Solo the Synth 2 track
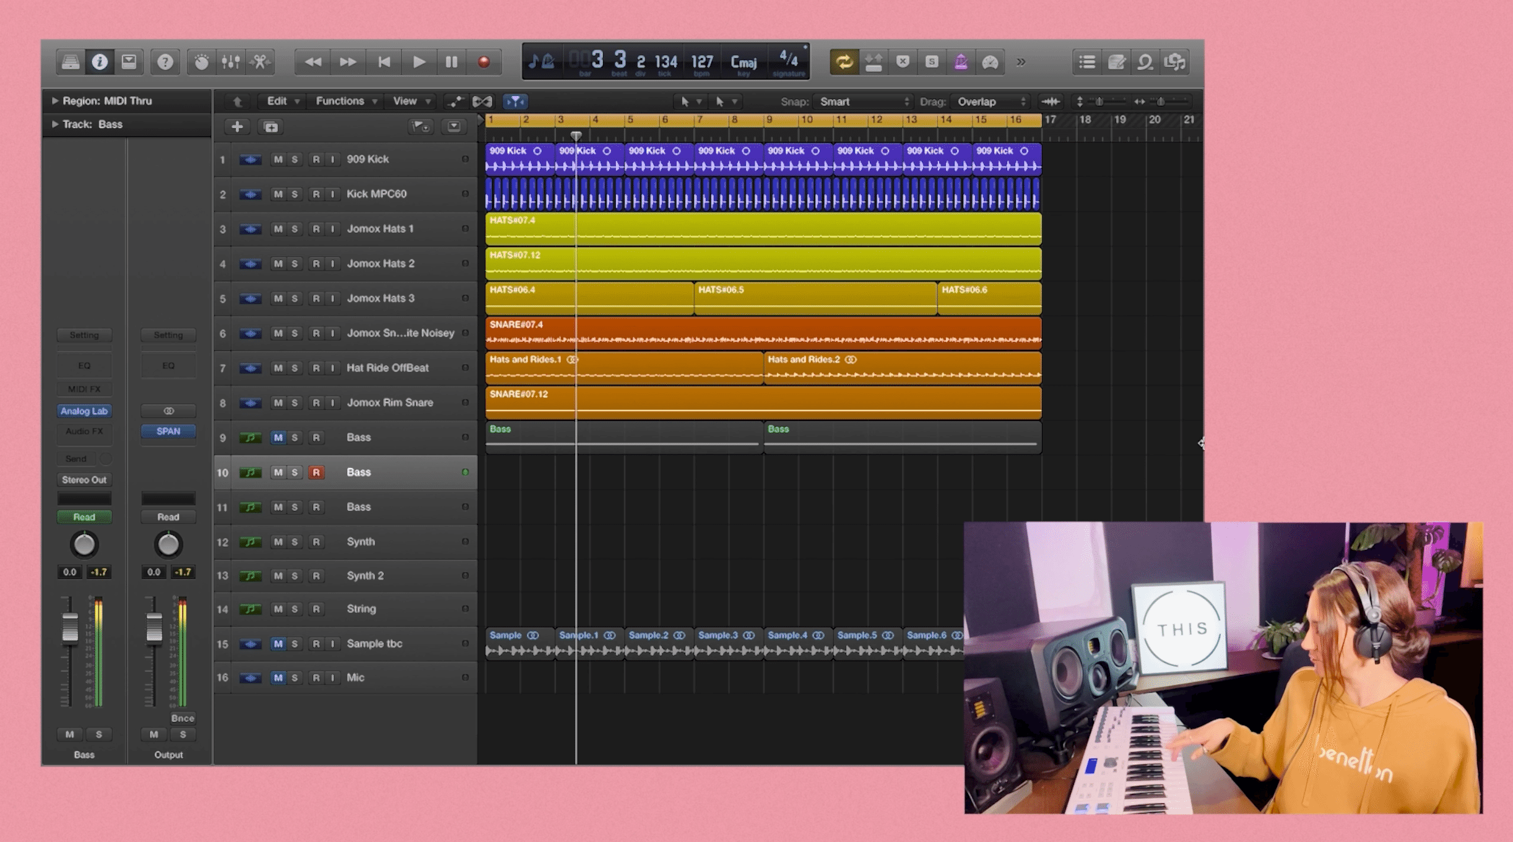This screenshot has height=842, width=1513. coord(295,576)
